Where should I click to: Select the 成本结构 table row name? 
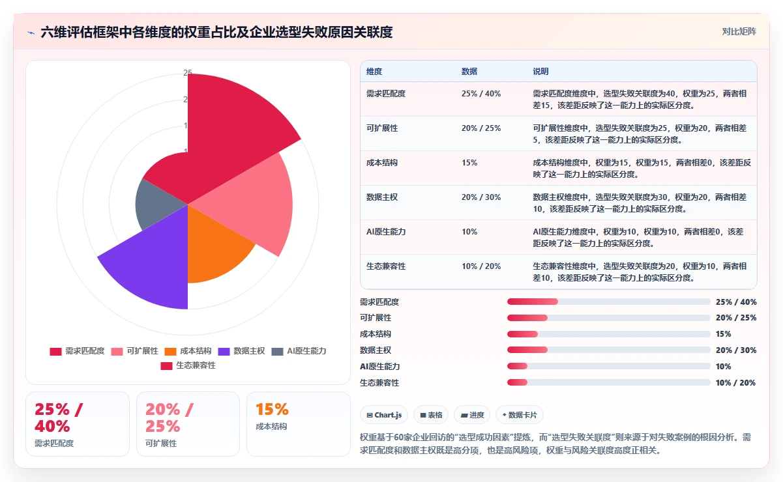click(x=382, y=163)
